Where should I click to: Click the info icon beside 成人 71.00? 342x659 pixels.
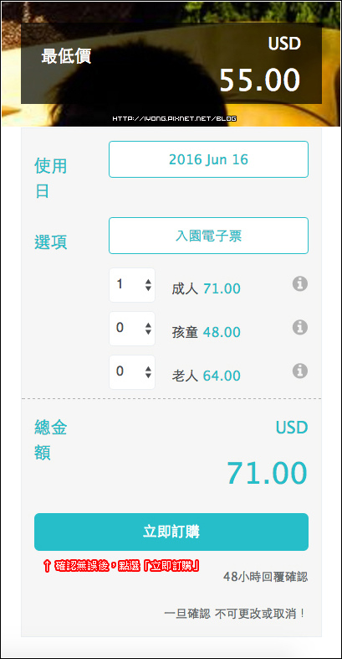coord(299,284)
